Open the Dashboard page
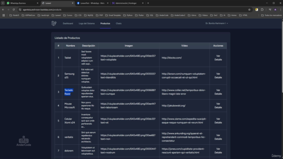Image resolution: width=283 pixels, height=159 pixels. coord(68,23)
